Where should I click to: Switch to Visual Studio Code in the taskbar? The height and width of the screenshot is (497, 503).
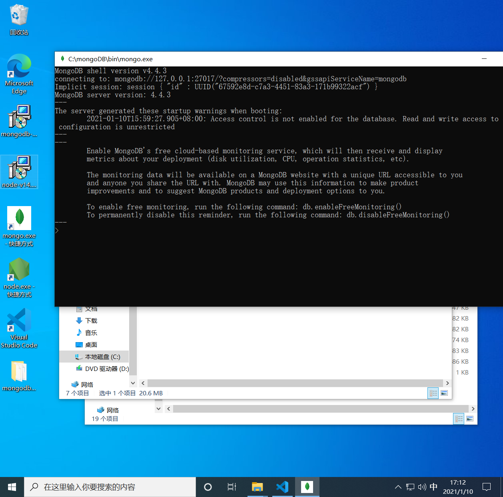coord(282,487)
